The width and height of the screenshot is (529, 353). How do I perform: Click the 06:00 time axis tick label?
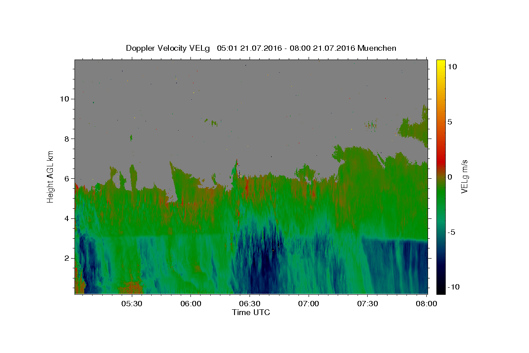click(x=190, y=304)
